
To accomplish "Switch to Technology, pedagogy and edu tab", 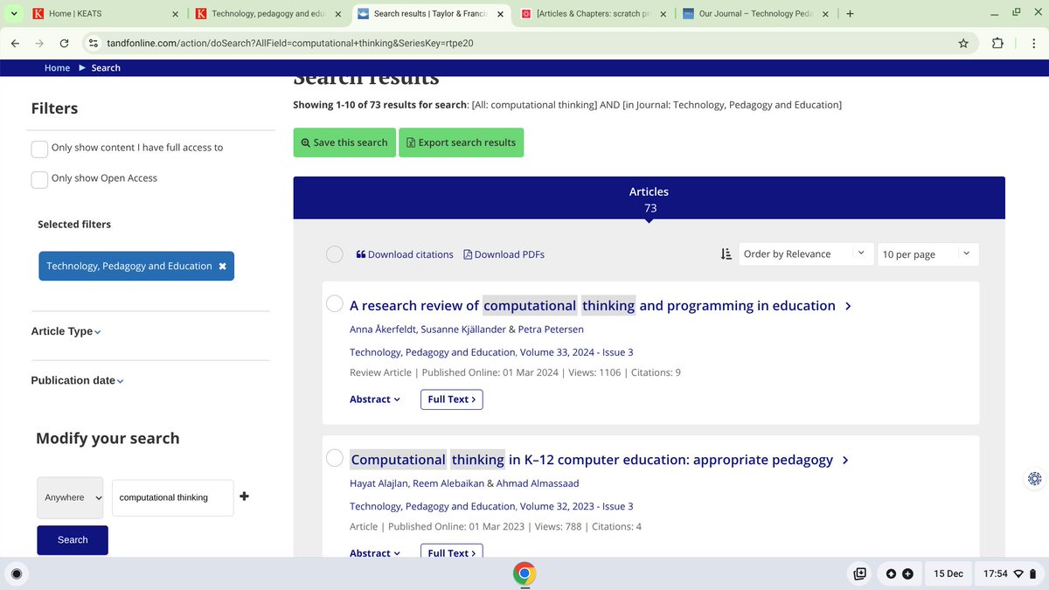I will pos(267,14).
